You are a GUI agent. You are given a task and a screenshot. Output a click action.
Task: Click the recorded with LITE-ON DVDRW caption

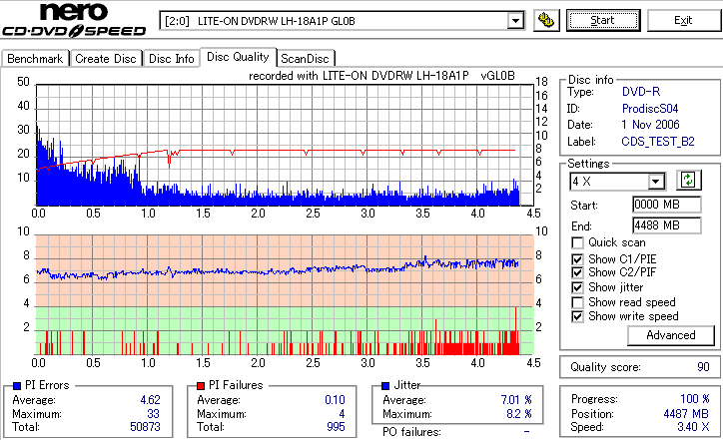(x=381, y=76)
